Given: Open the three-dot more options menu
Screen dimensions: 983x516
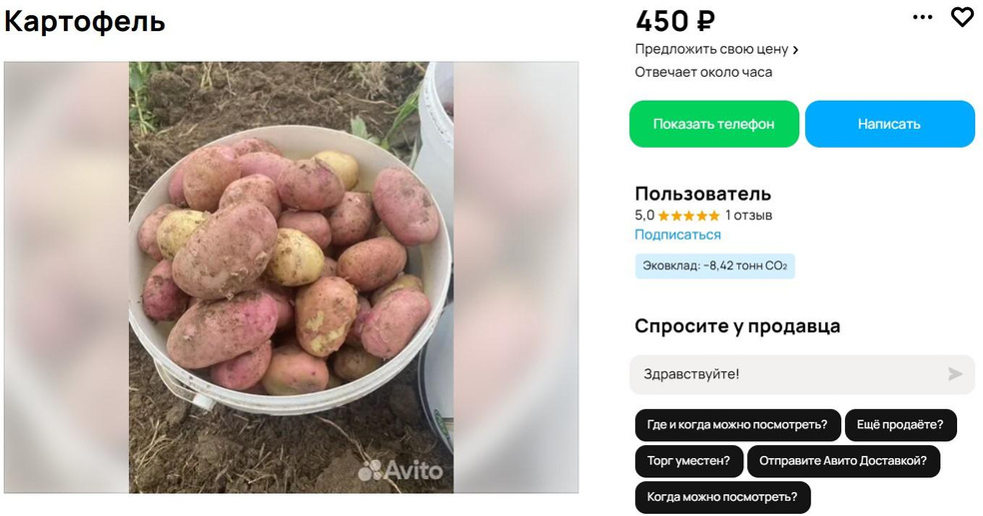Looking at the screenshot, I should 922,18.
